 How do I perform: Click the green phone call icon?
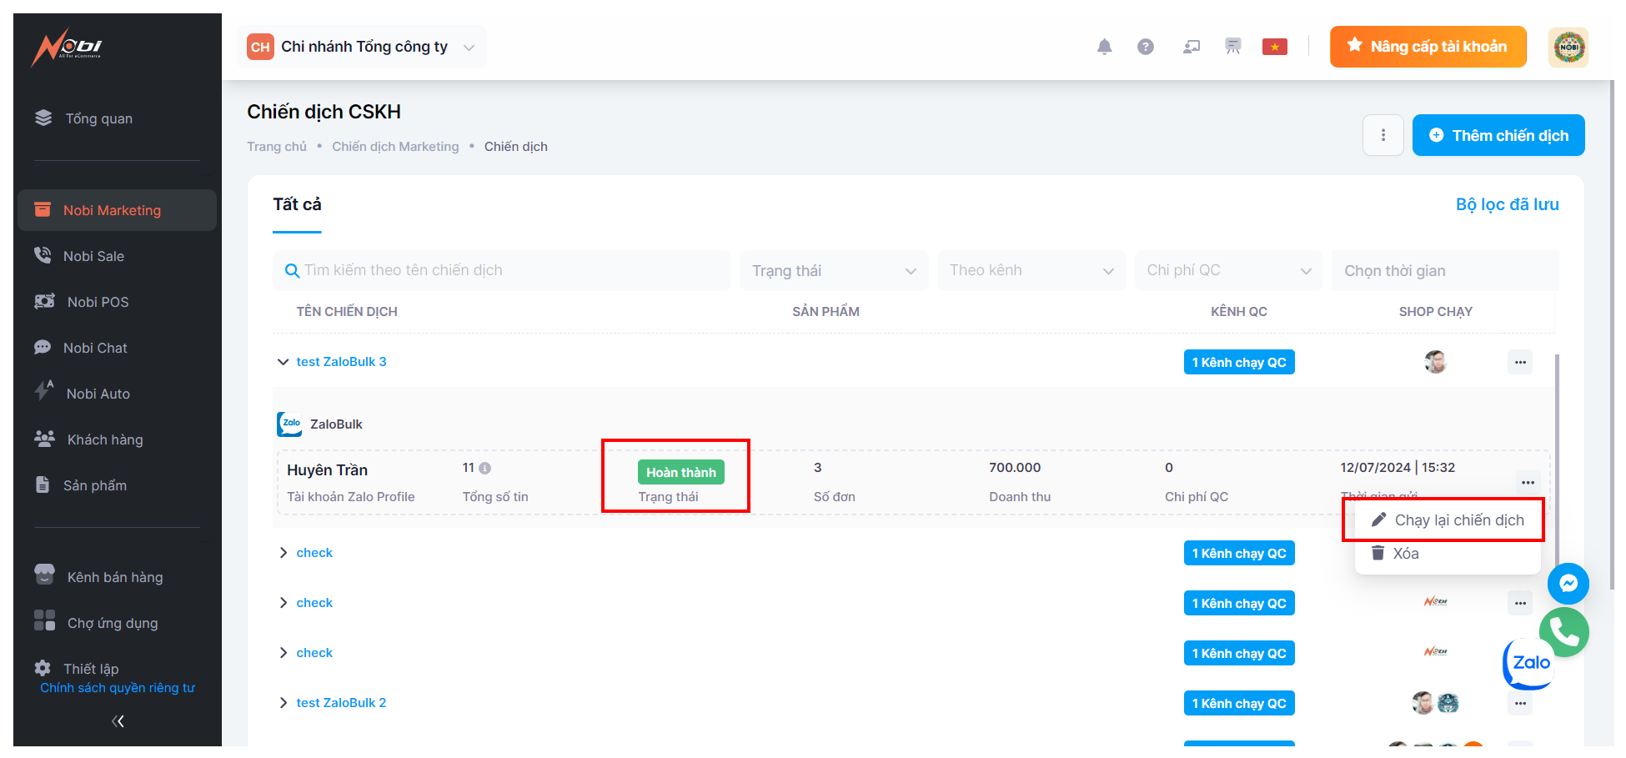1564,632
